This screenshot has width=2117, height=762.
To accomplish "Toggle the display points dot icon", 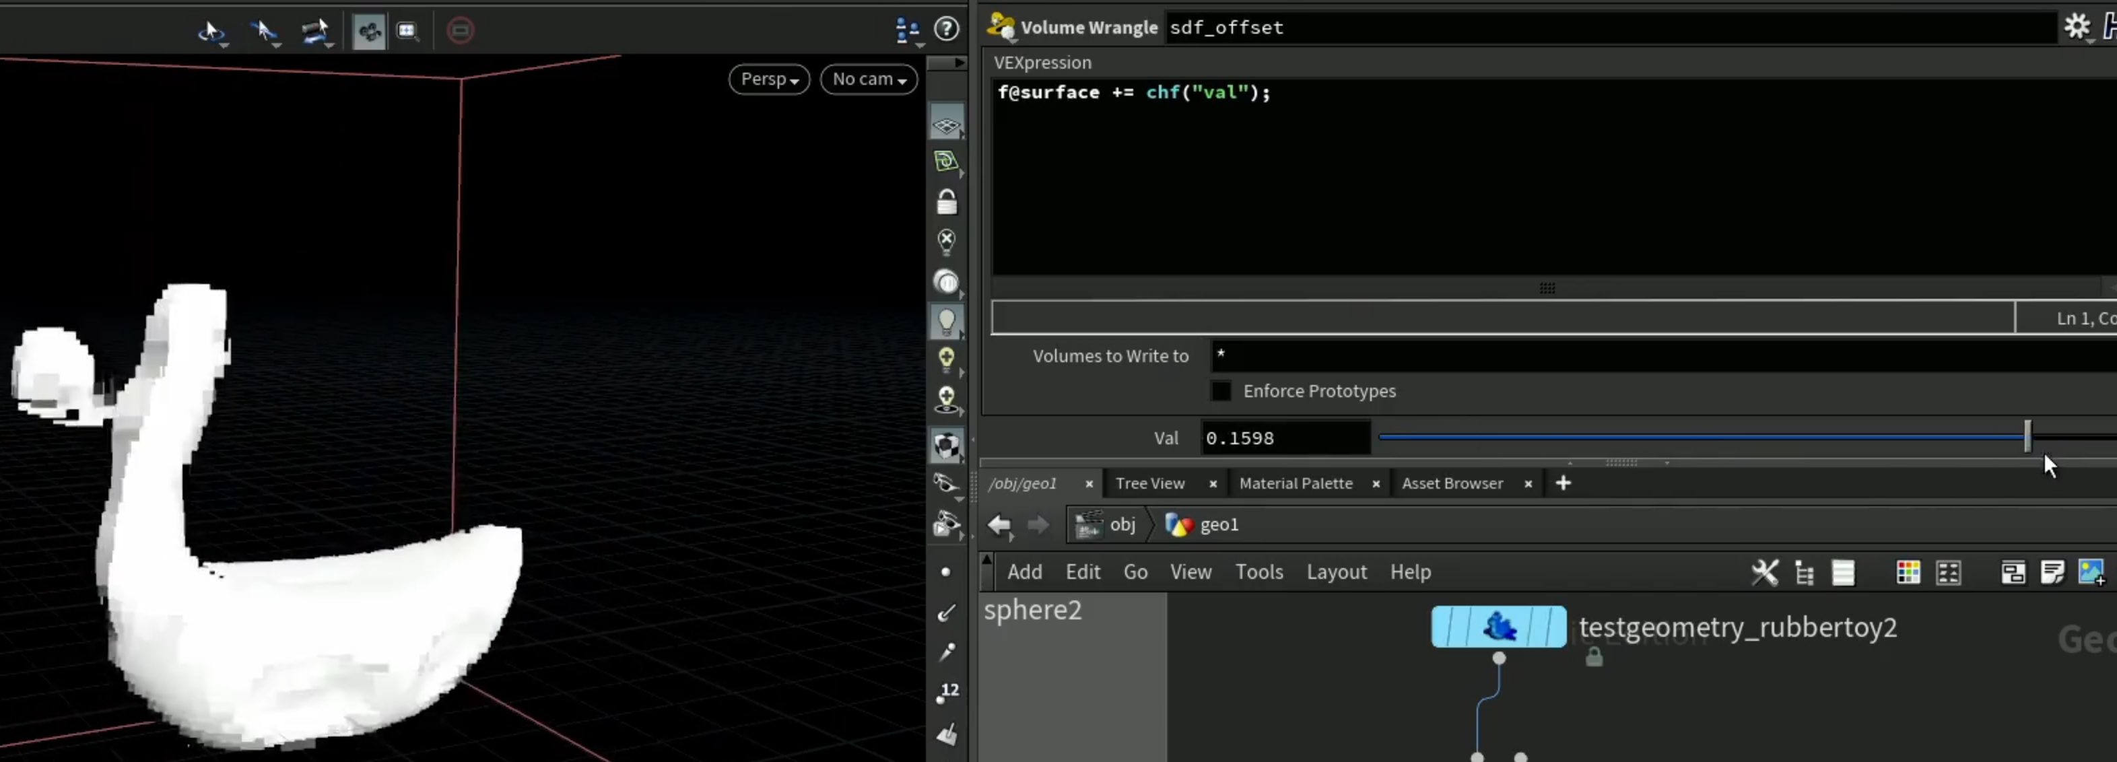I will point(946,572).
